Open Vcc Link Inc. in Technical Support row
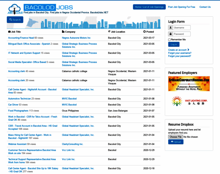The width and height of the screenshot is (220, 174). click(x=69, y=159)
